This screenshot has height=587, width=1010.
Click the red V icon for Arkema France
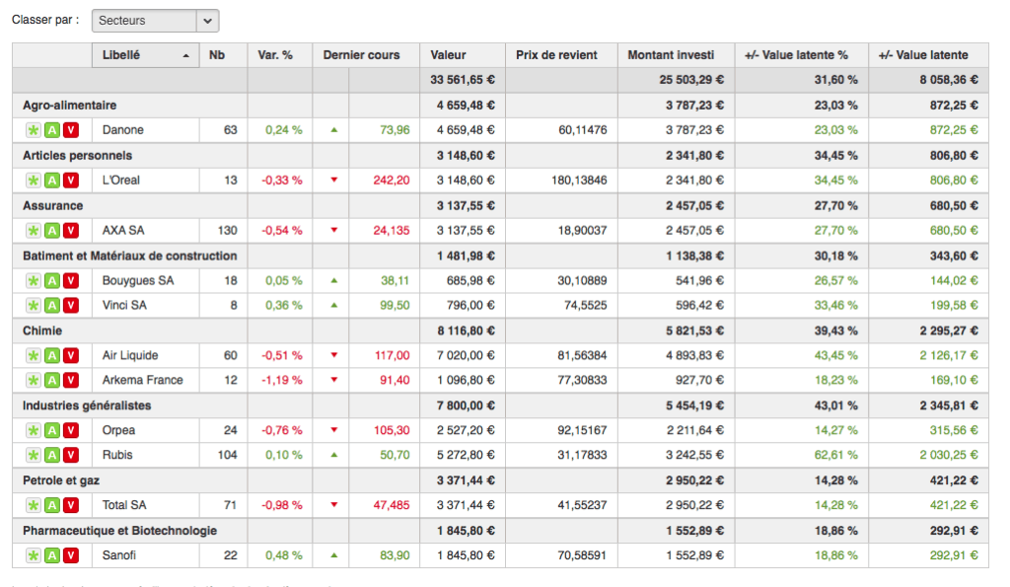click(71, 380)
